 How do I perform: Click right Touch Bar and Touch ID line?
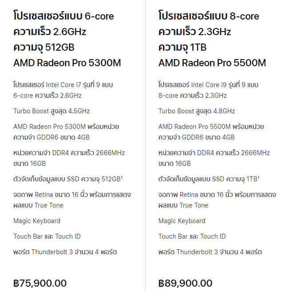pos(192,236)
